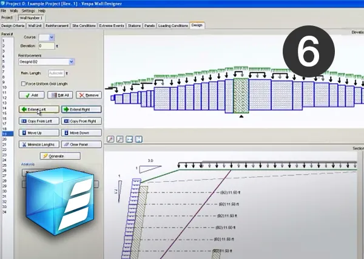Select panel 34 in the Panel # list
The width and height of the screenshot is (364, 259).
8,212
